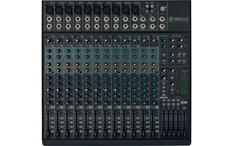This screenshot has height=146, width=233.
Task: Click the channel 1 GAIN knob
Action: pyautogui.click(x=48, y=41)
